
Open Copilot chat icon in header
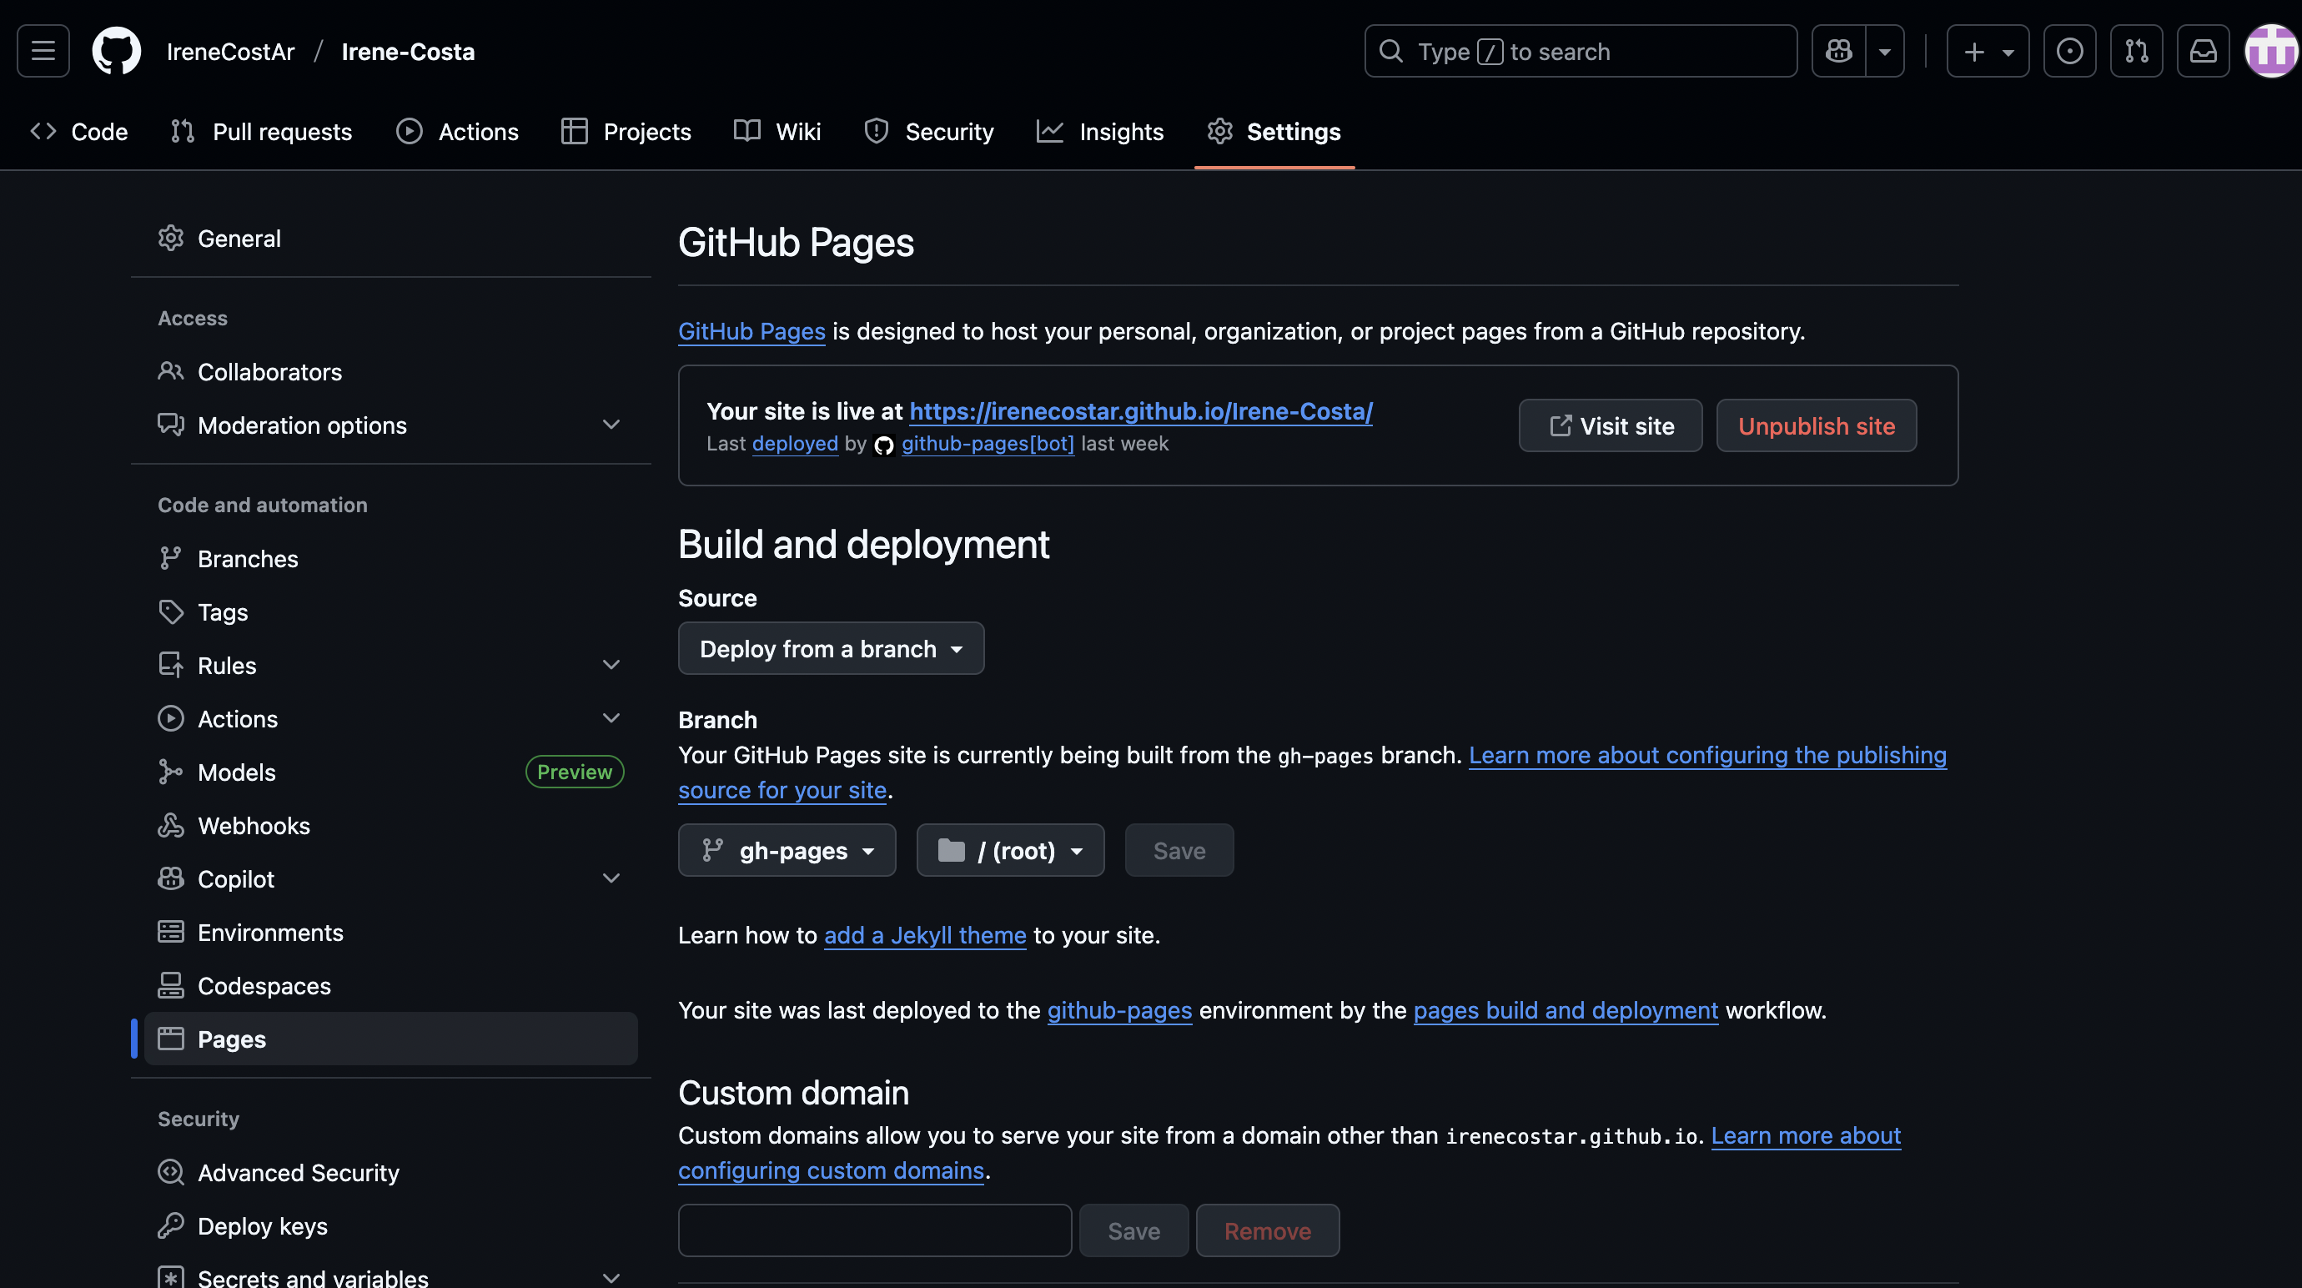point(1839,51)
